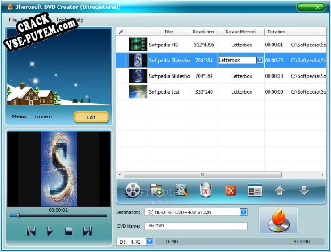Click the orange X Clear all icon

[231, 190]
